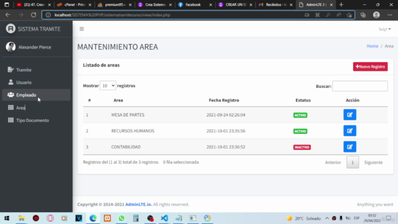This screenshot has height=224, width=398.
Task: Open the browser Collections icon
Action: click(x=363, y=15)
